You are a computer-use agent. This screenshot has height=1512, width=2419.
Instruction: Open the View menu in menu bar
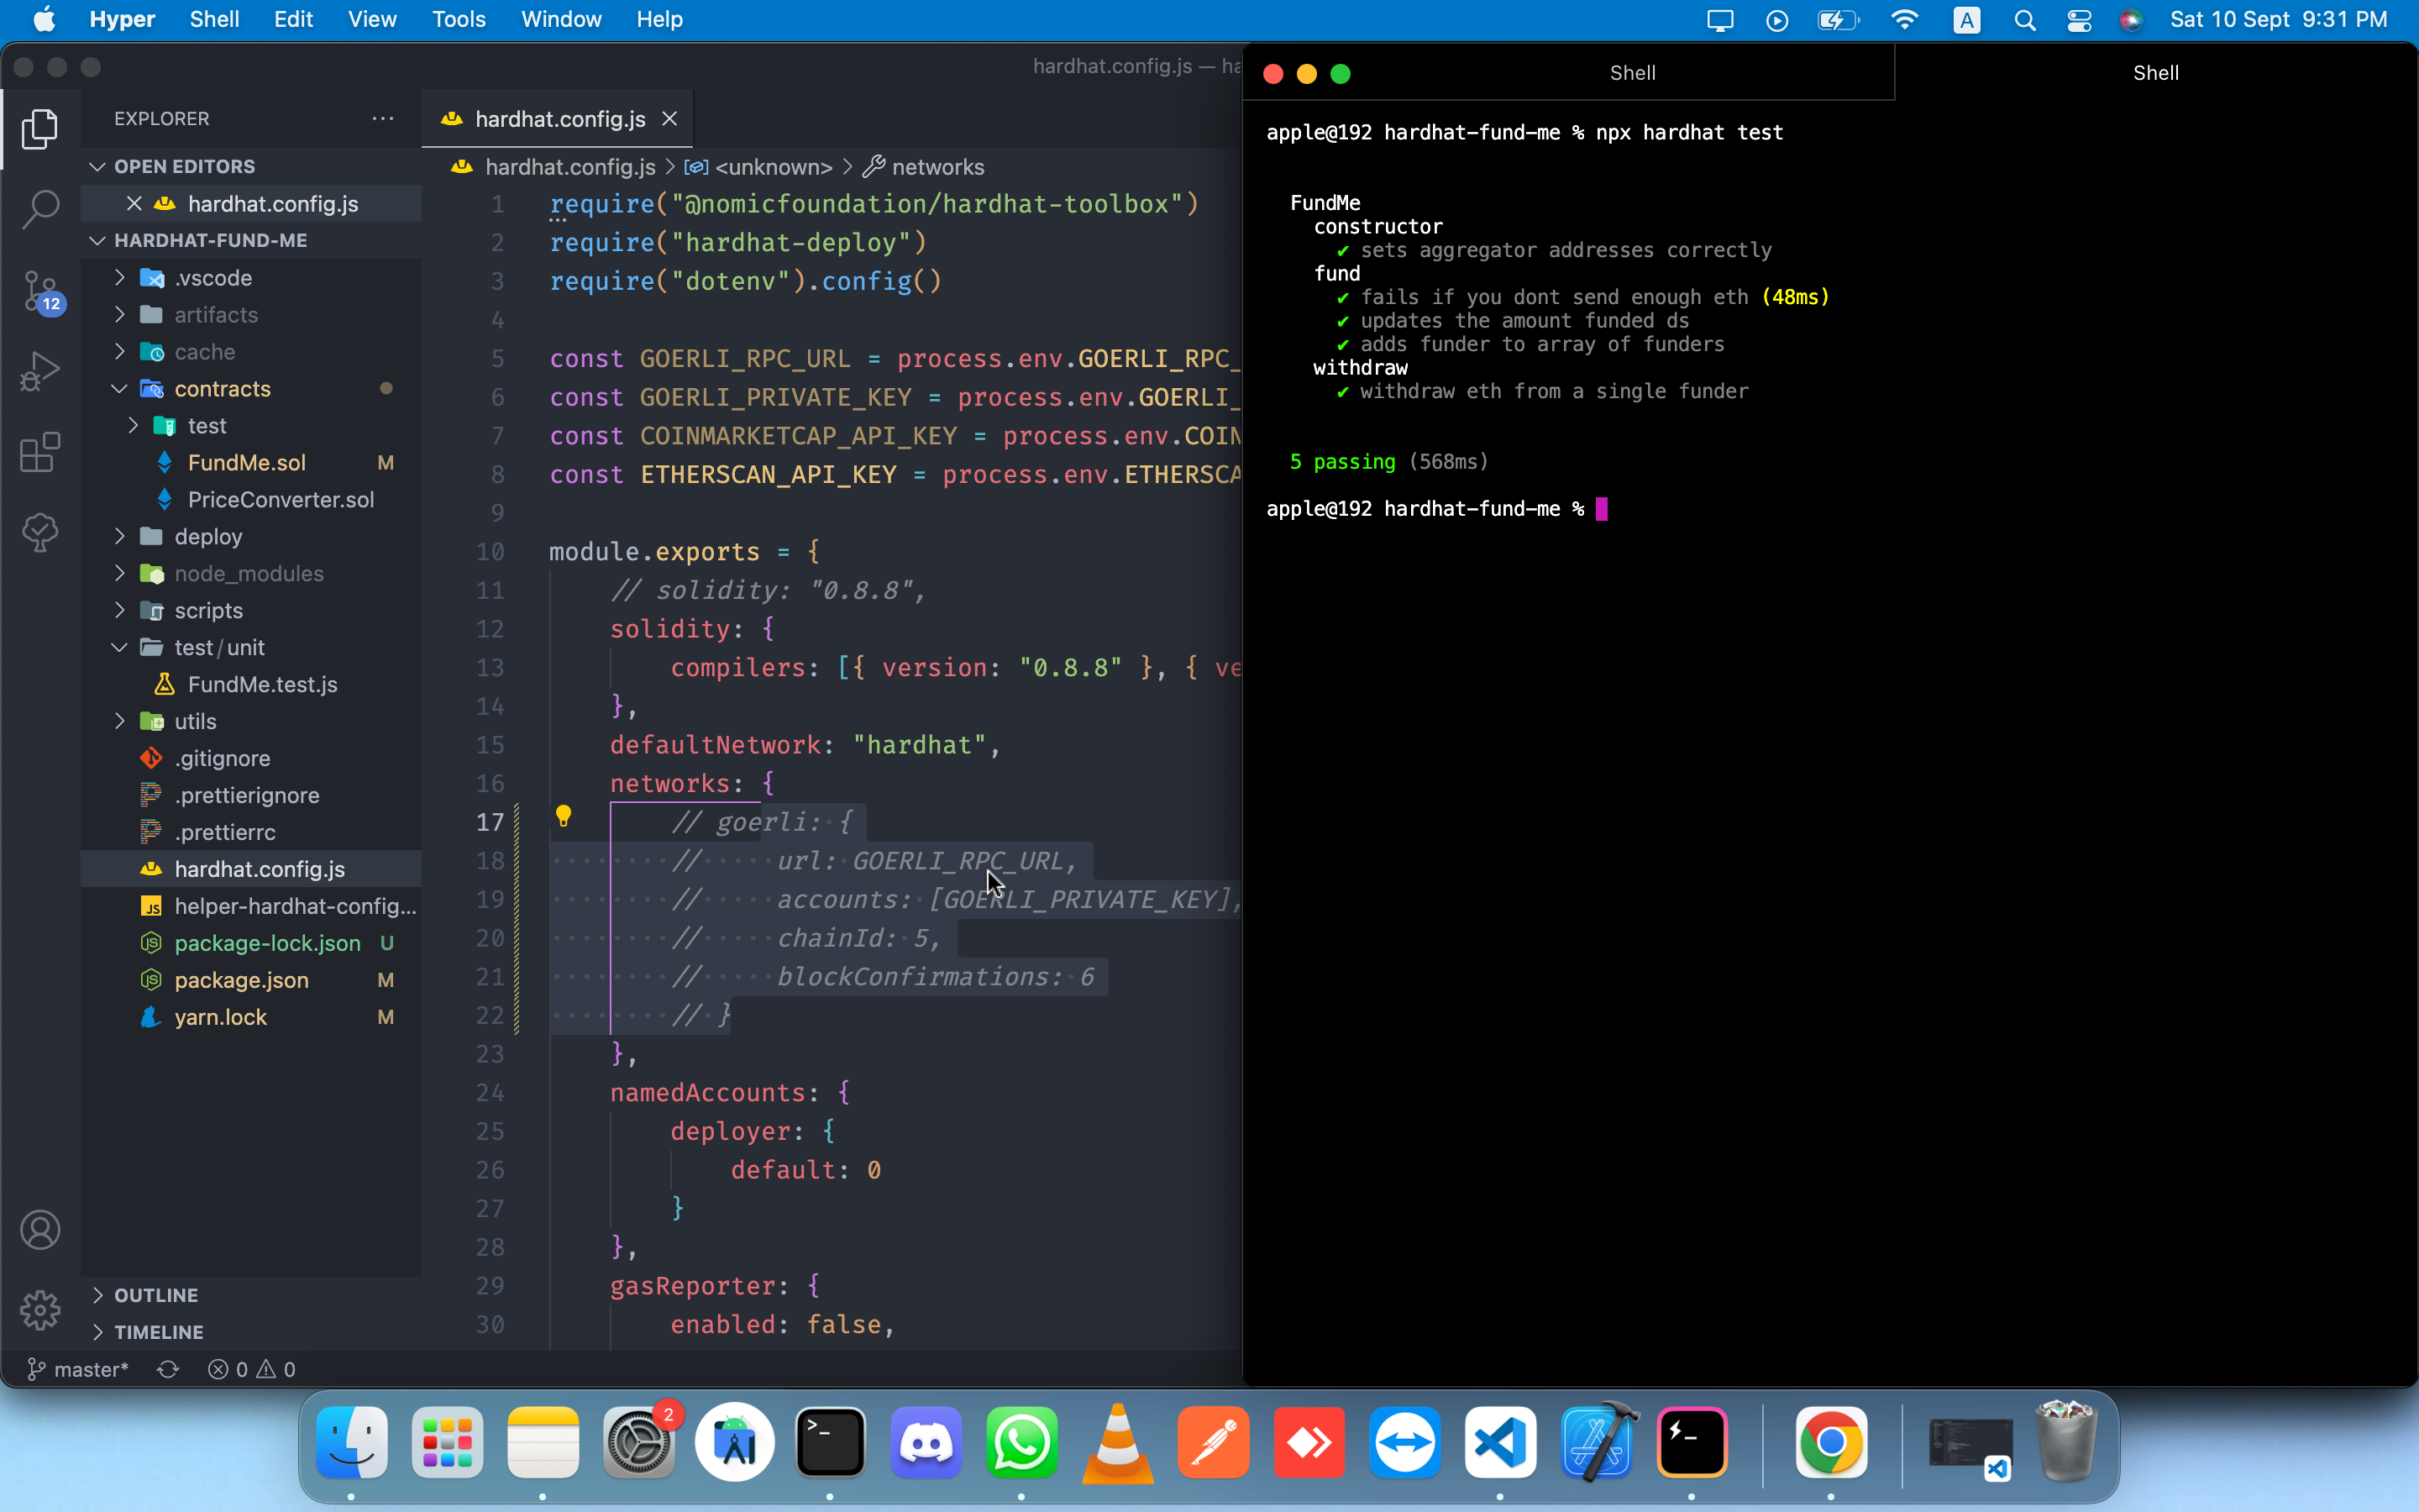pos(372,20)
